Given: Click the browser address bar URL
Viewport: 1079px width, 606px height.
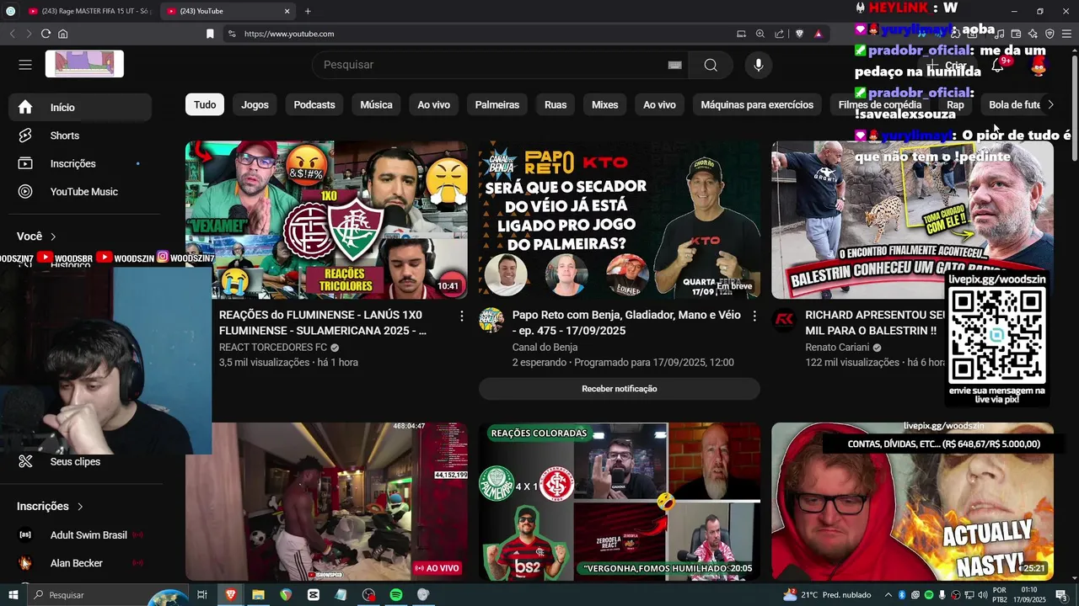Looking at the screenshot, I should pyautogui.click(x=289, y=34).
